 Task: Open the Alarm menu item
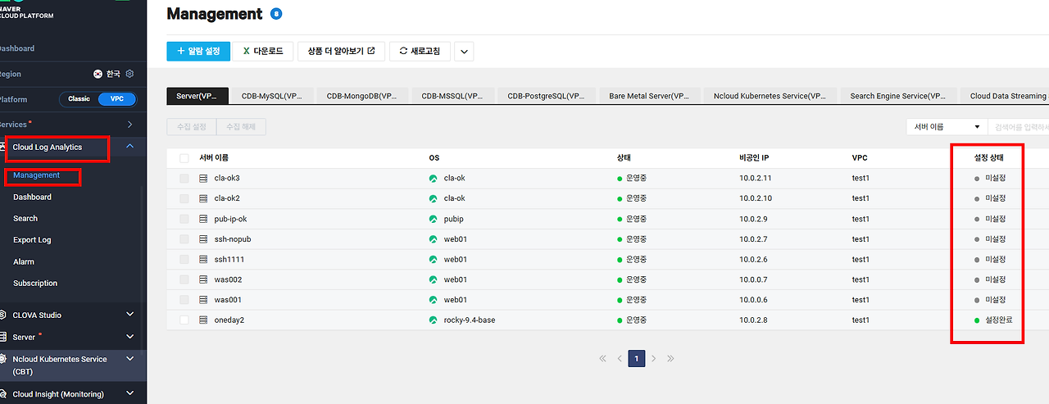click(24, 262)
